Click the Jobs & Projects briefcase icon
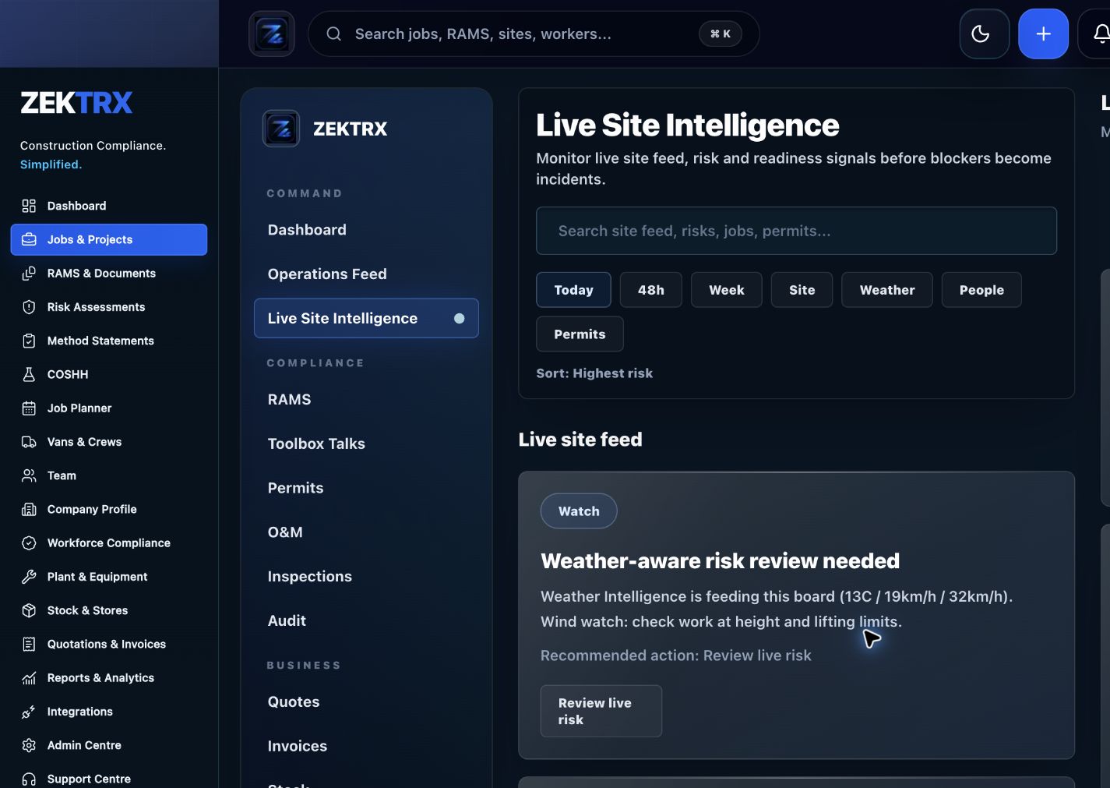The width and height of the screenshot is (1110, 788). click(29, 239)
